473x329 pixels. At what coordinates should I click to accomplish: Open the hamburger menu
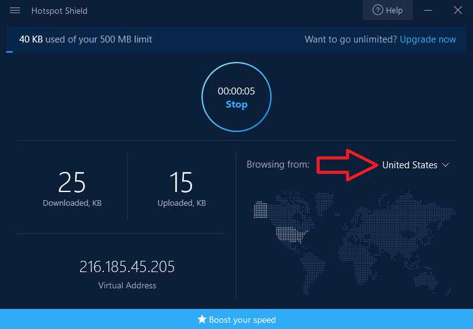pos(15,11)
